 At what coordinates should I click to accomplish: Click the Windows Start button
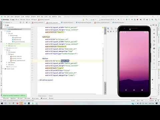(2, 103)
